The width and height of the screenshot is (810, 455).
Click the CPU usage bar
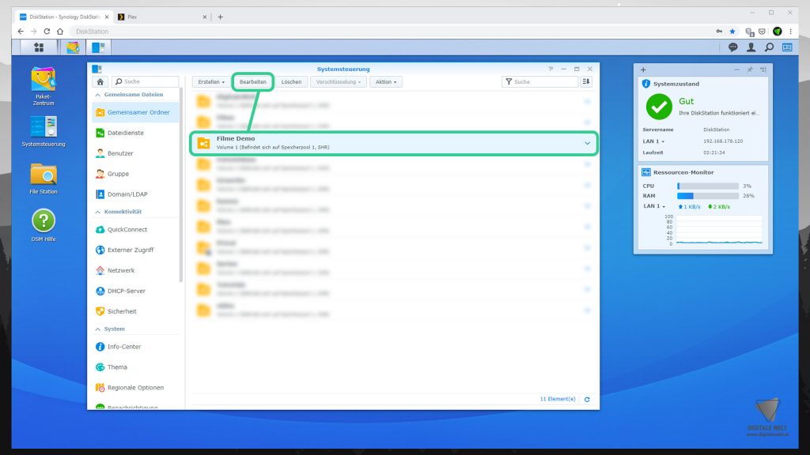pyautogui.click(x=708, y=186)
